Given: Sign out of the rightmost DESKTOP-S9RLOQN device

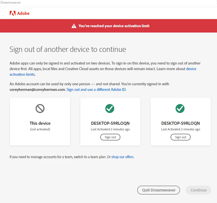Looking at the screenshot, I should [181, 137].
